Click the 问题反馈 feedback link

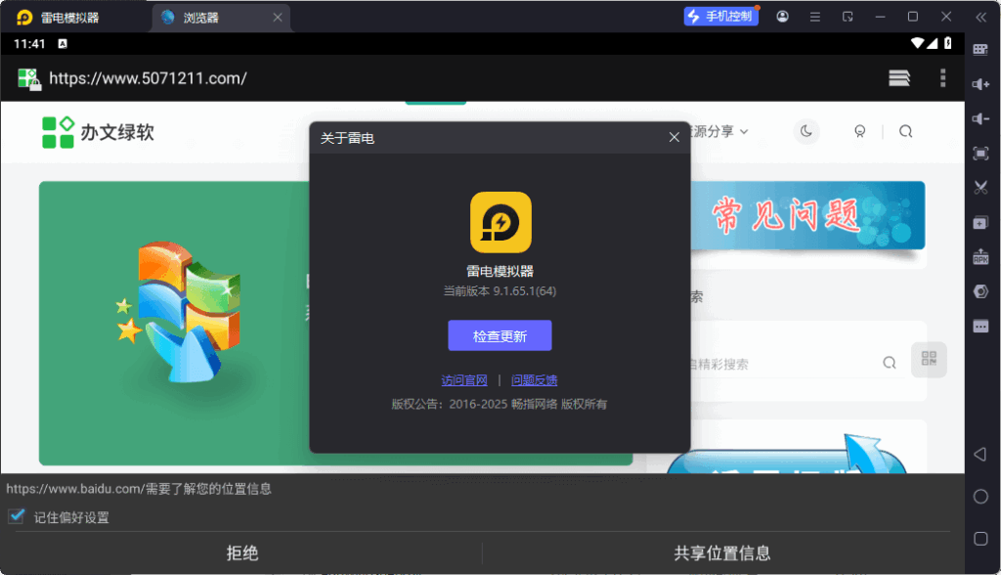click(534, 379)
